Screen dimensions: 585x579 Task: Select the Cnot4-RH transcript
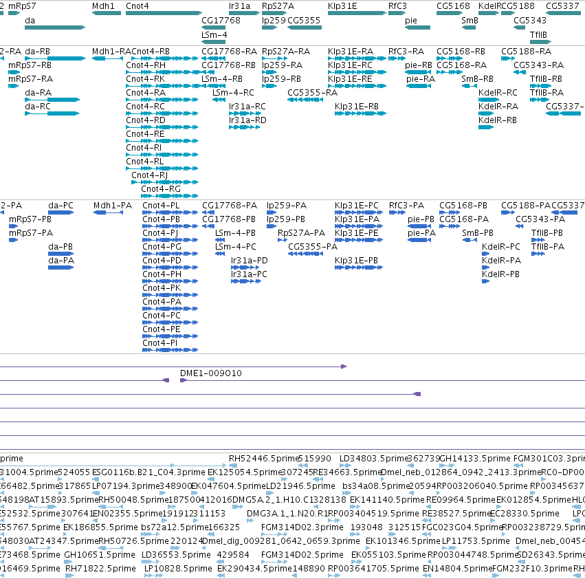tap(146, 65)
